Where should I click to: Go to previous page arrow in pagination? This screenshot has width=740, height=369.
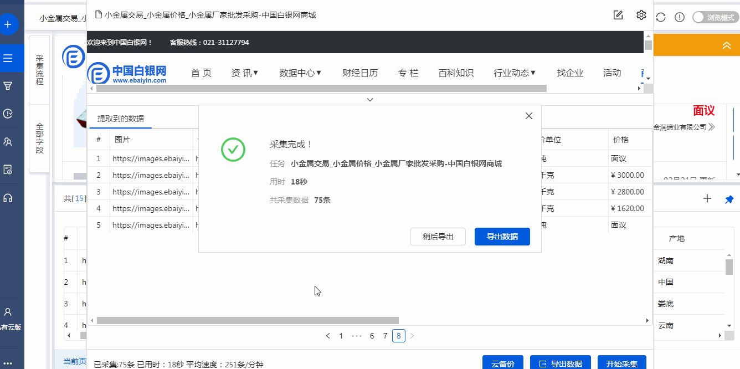tap(328, 336)
